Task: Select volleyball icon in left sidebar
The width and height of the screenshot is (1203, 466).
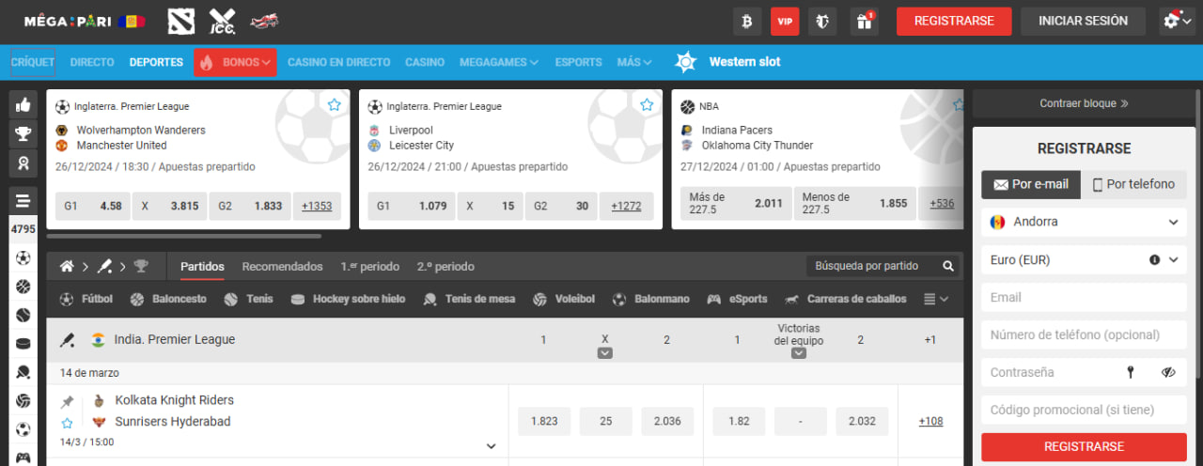Action: (x=23, y=401)
